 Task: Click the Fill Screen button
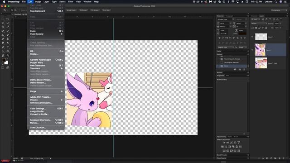pyautogui.click(x=95, y=10)
